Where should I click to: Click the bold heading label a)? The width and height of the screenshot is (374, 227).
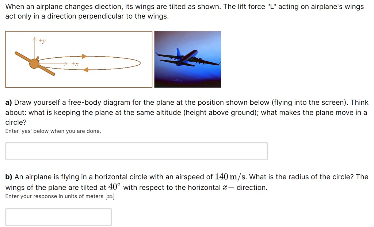tap(8, 102)
